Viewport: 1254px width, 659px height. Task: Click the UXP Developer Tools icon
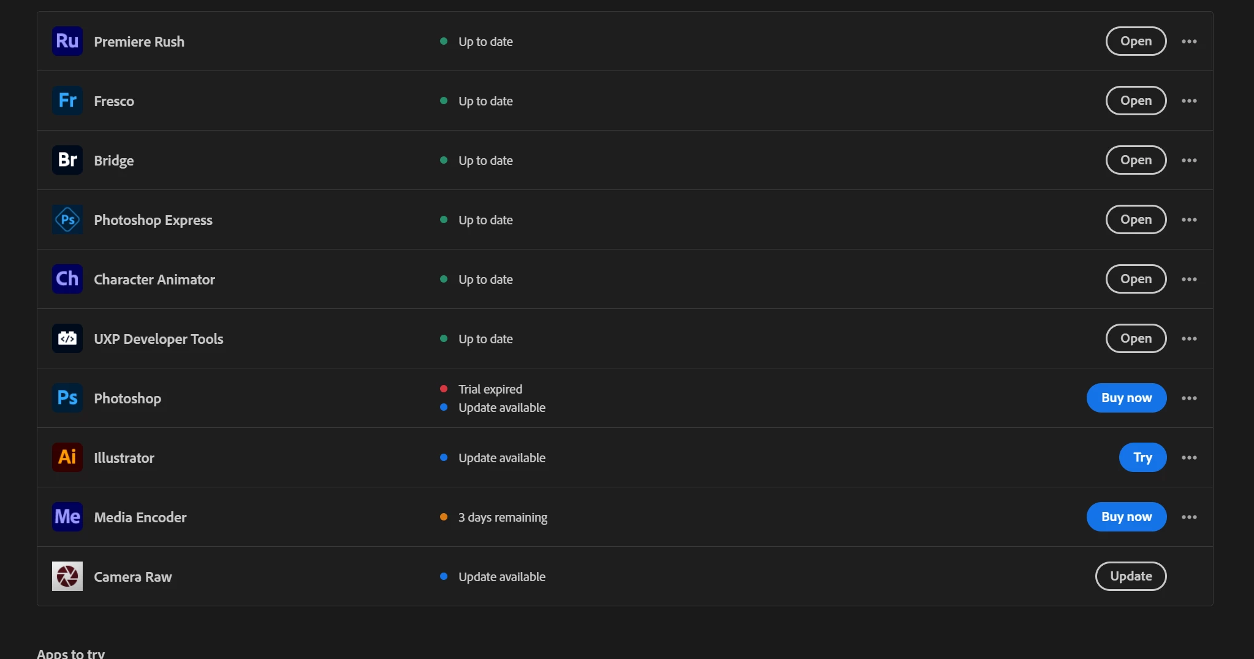click(67, 338)
